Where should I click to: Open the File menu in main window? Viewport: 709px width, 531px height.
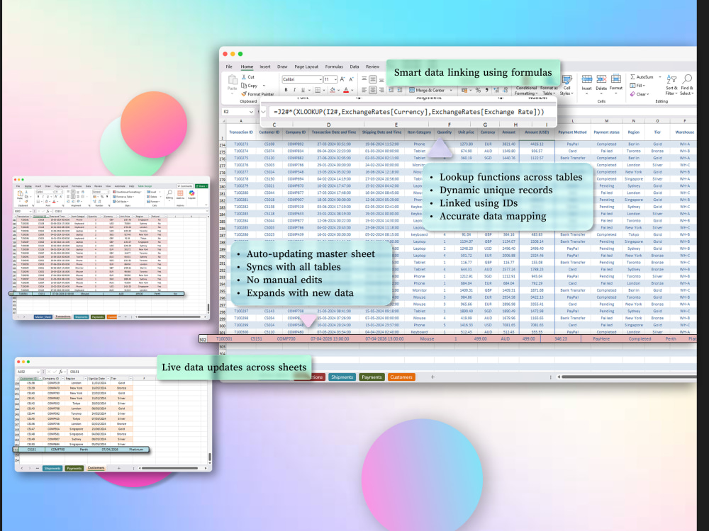pyautogui.click(x=229, y=67)
